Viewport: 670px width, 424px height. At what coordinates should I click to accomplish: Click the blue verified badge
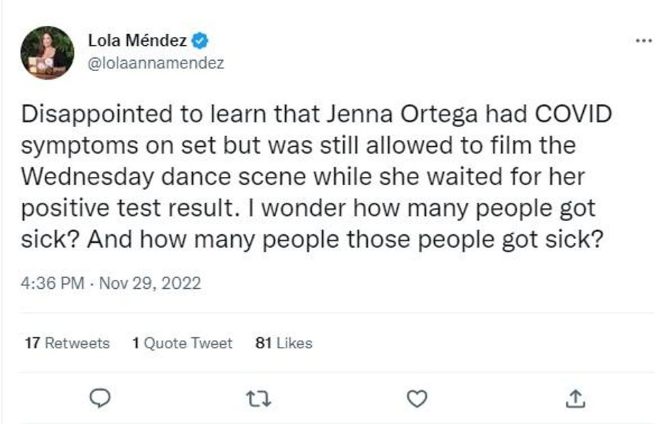click(200, 41)
